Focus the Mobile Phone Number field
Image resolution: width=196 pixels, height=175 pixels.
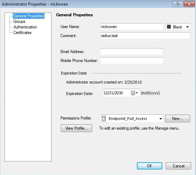(x=132, y=61)
